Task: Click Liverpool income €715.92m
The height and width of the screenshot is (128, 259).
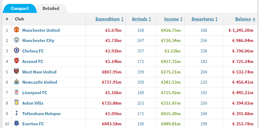Action: pos(171,93)
